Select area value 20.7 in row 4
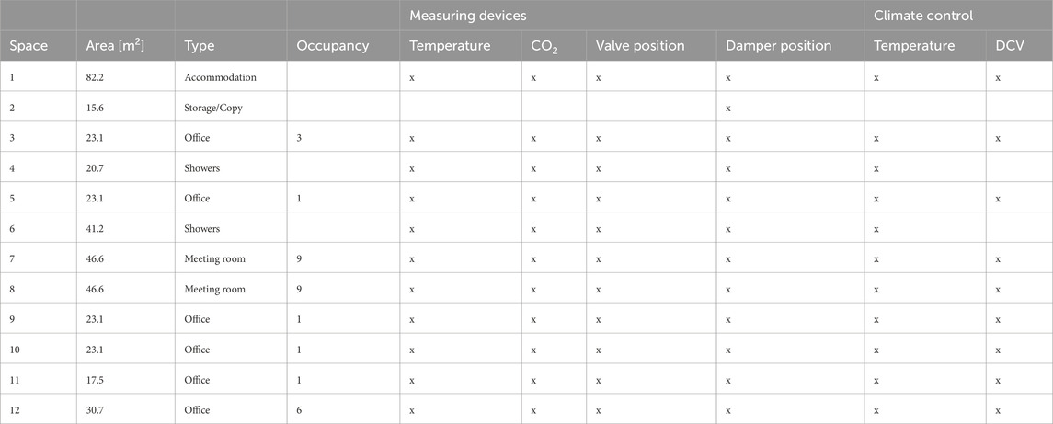This screenshot has width=1053, height=424. [x=96, y=168]
